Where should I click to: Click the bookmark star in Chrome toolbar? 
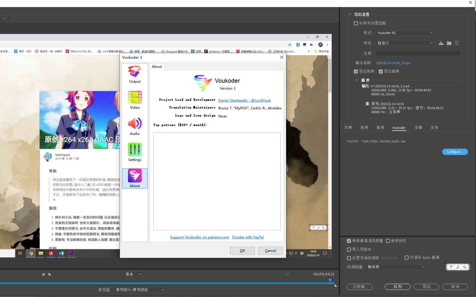(x=290, y=45)
